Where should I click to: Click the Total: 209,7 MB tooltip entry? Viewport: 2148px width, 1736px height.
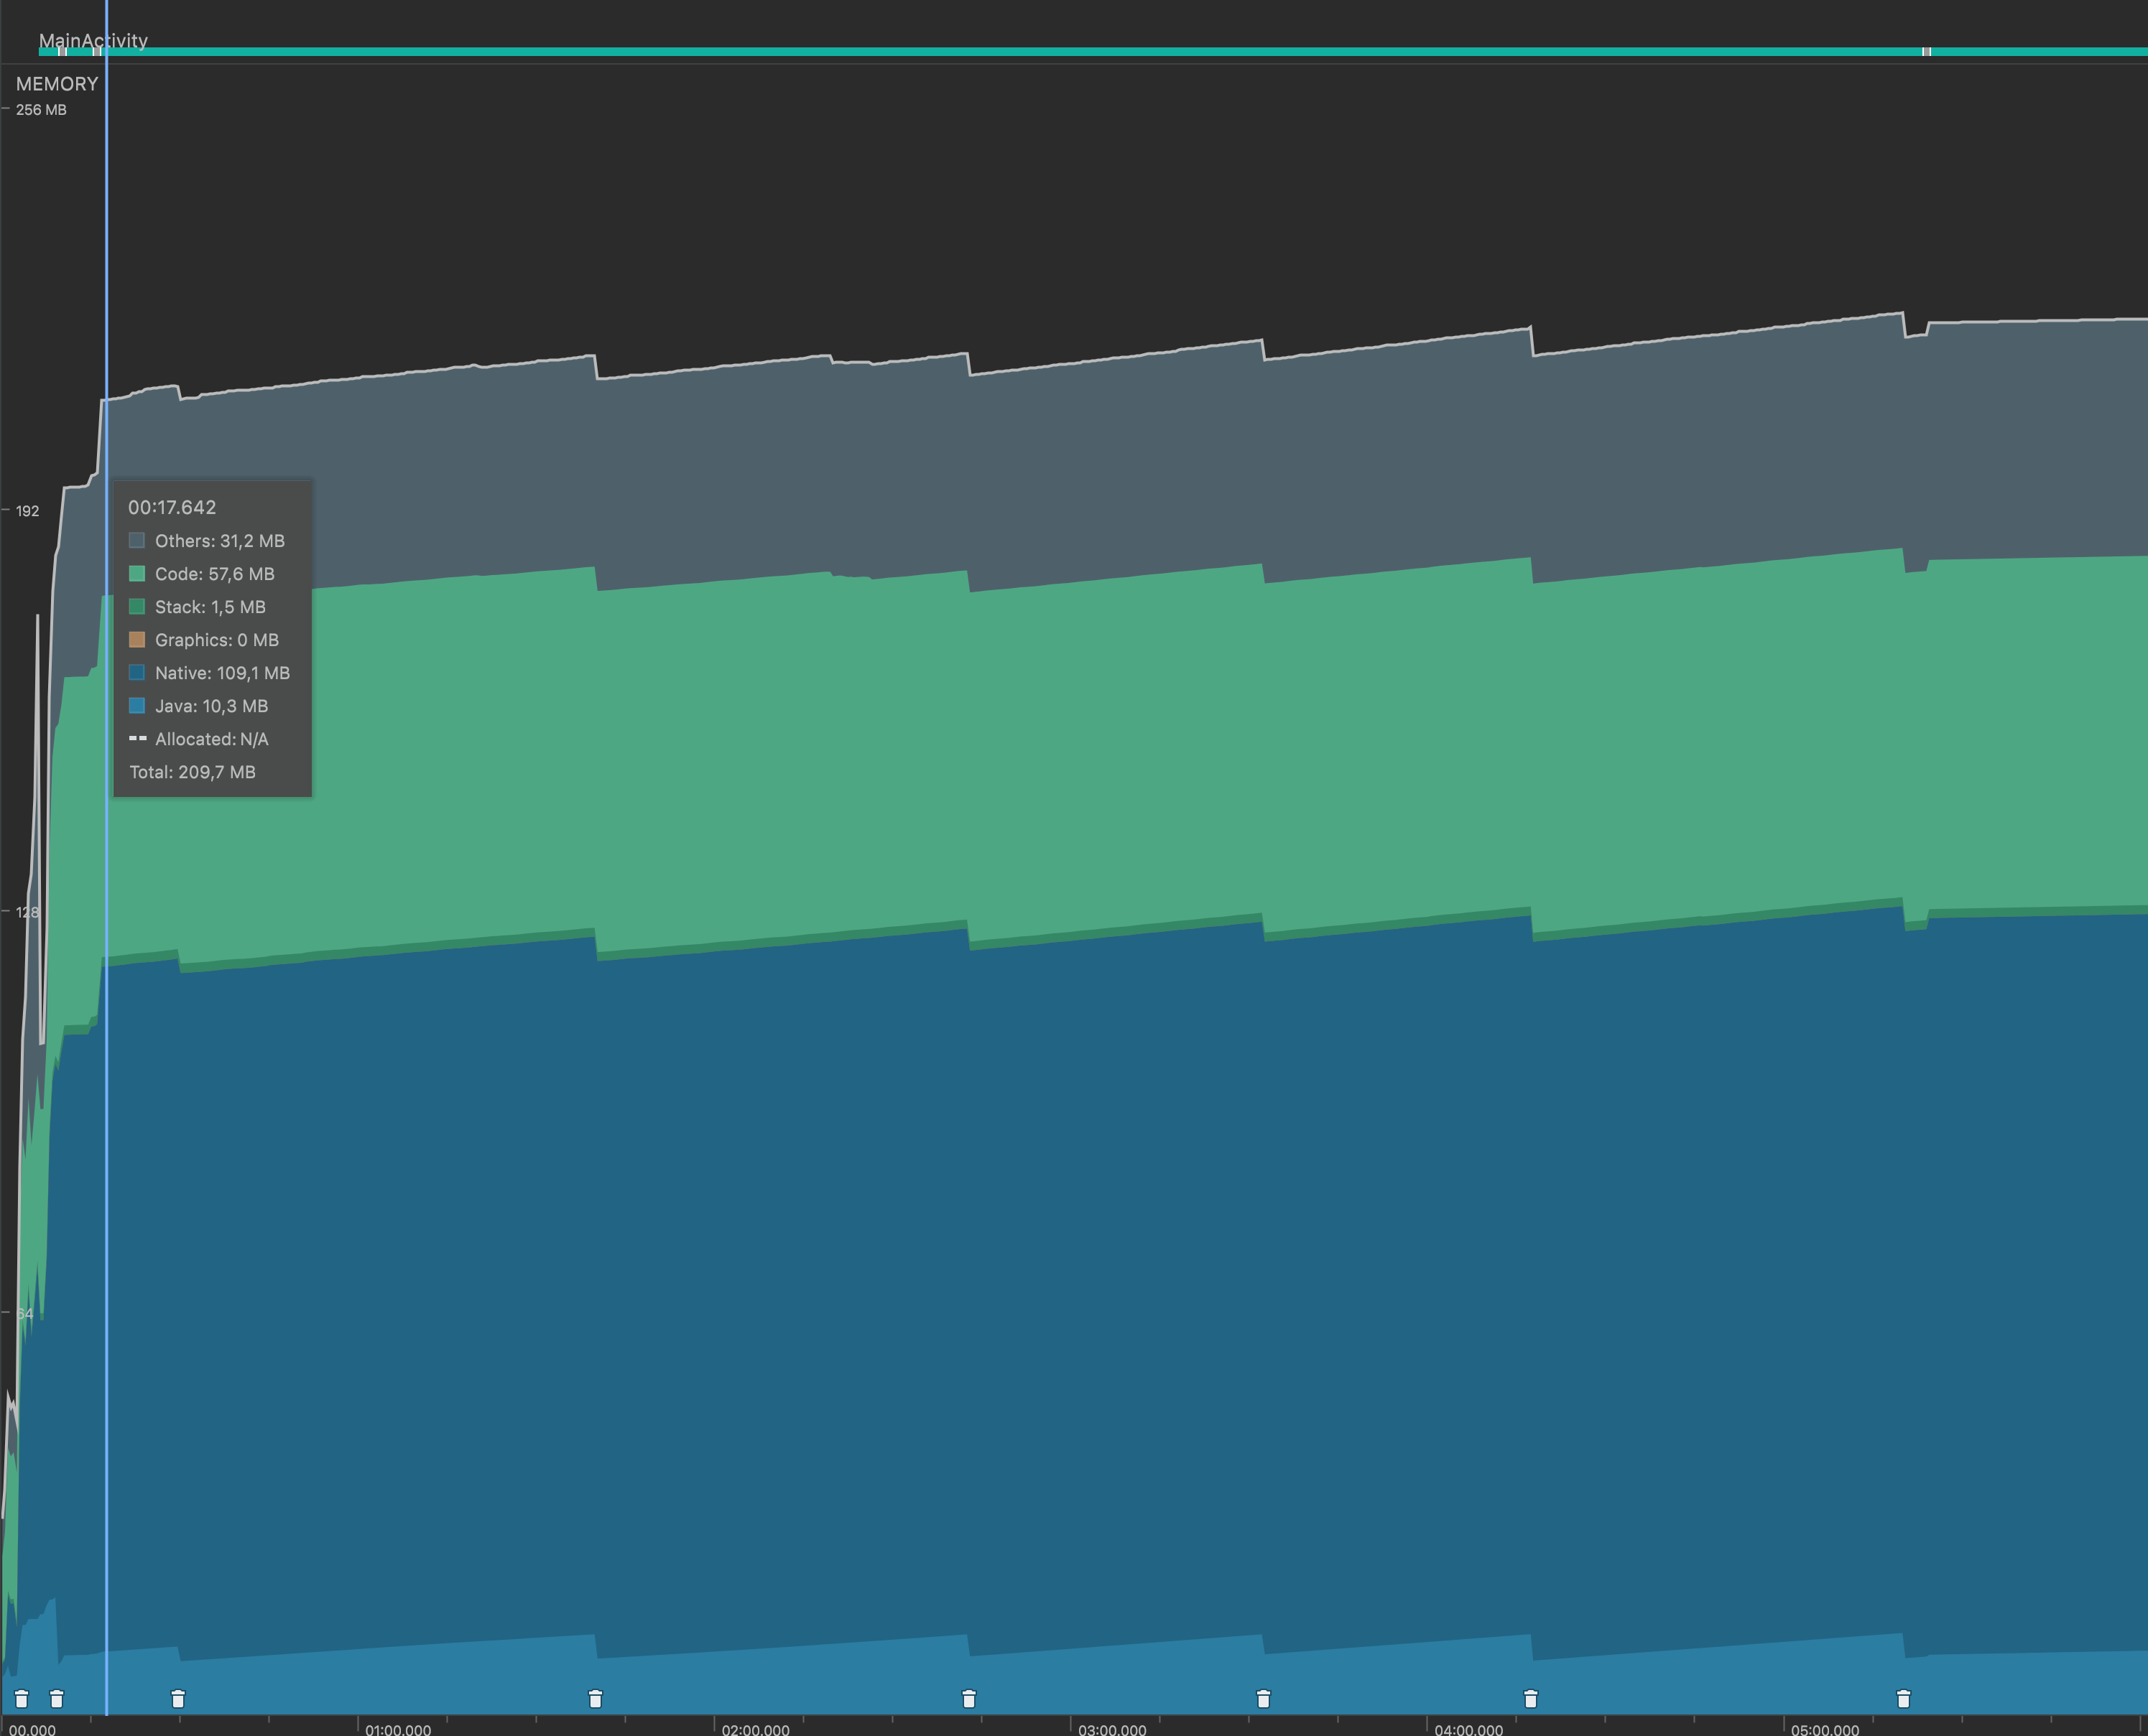[x=192, y=772]
